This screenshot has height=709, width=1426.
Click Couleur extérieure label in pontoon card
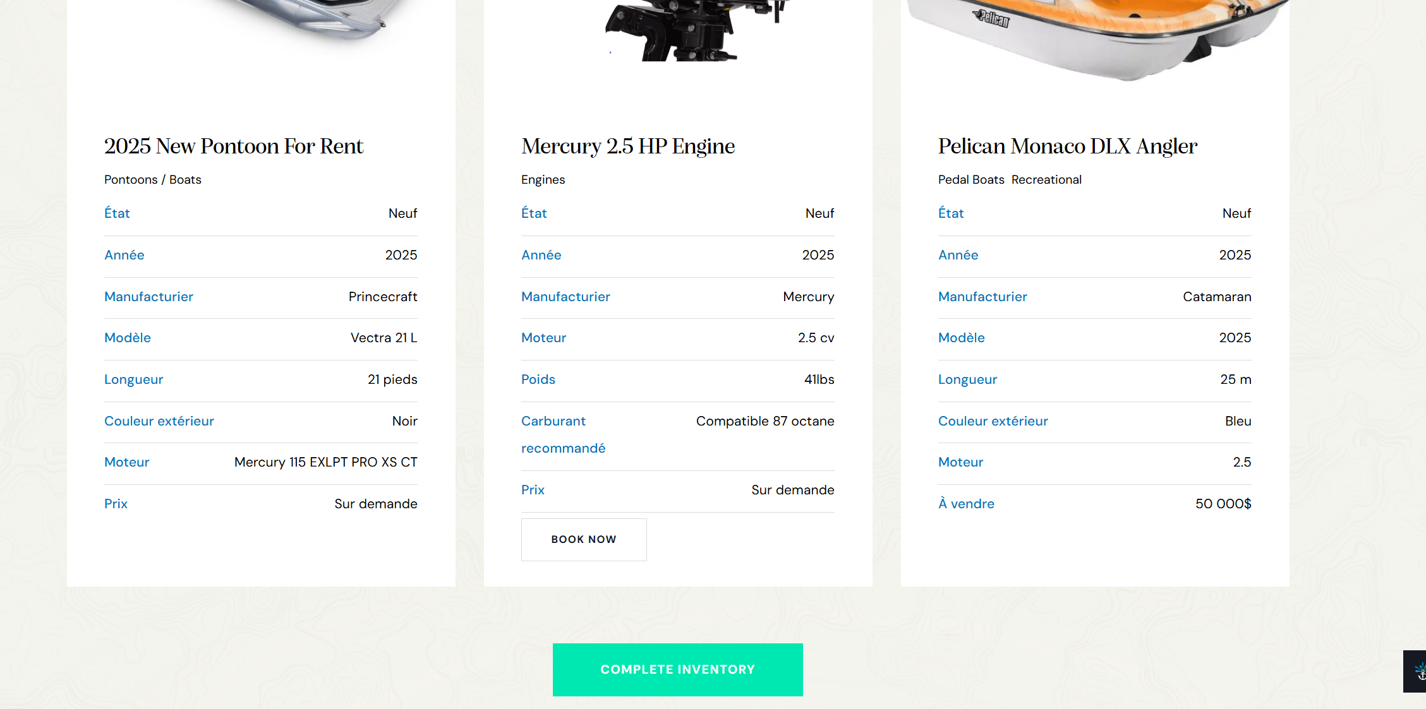(159, 421)
